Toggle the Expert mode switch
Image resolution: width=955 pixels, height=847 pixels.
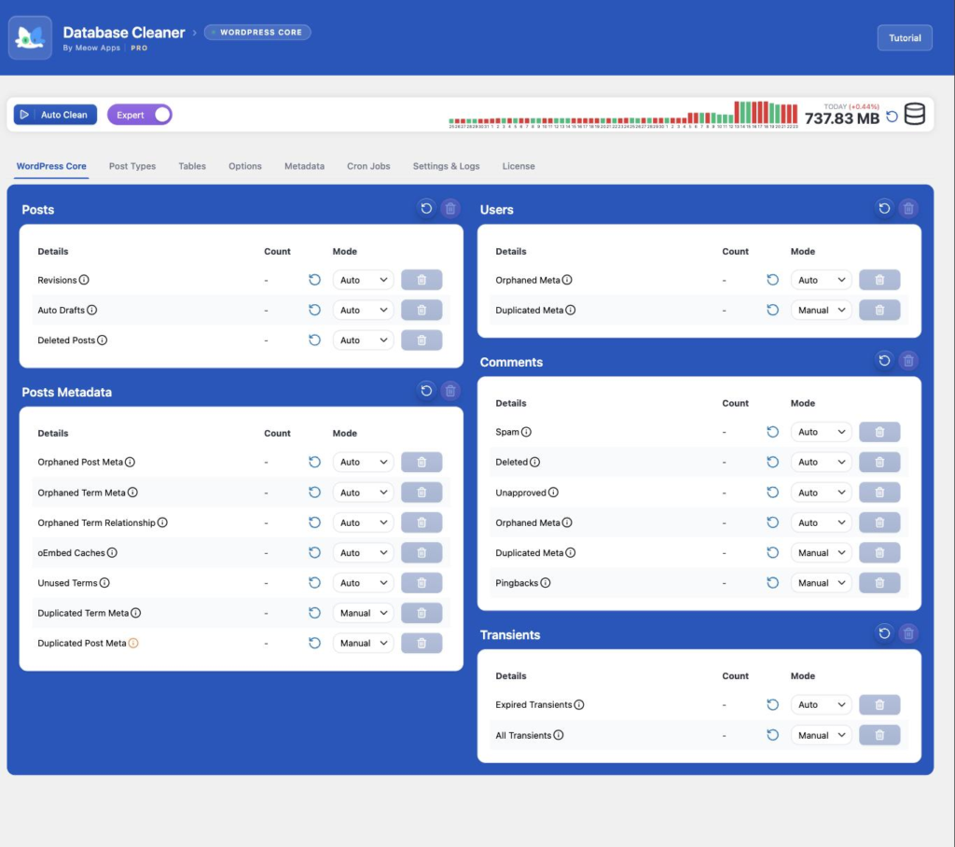coord(140,115)
